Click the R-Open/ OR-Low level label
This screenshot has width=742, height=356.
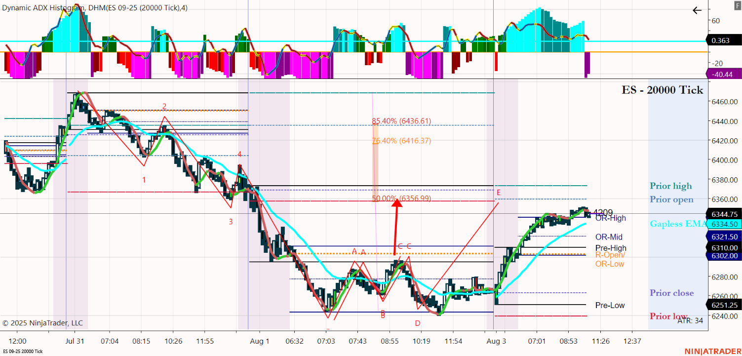(x=610, y=259)
